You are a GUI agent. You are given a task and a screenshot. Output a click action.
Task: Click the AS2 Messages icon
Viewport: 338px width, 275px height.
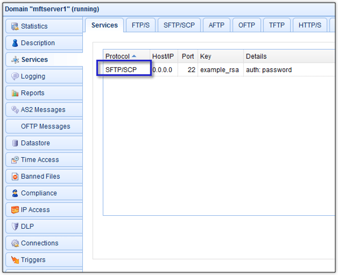(15, 110)
